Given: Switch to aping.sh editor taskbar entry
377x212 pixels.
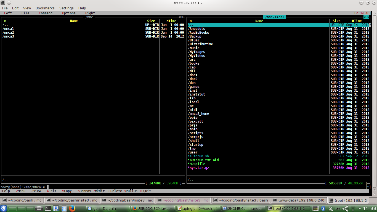Looking at the screenshot, I should tap(198, 208).
